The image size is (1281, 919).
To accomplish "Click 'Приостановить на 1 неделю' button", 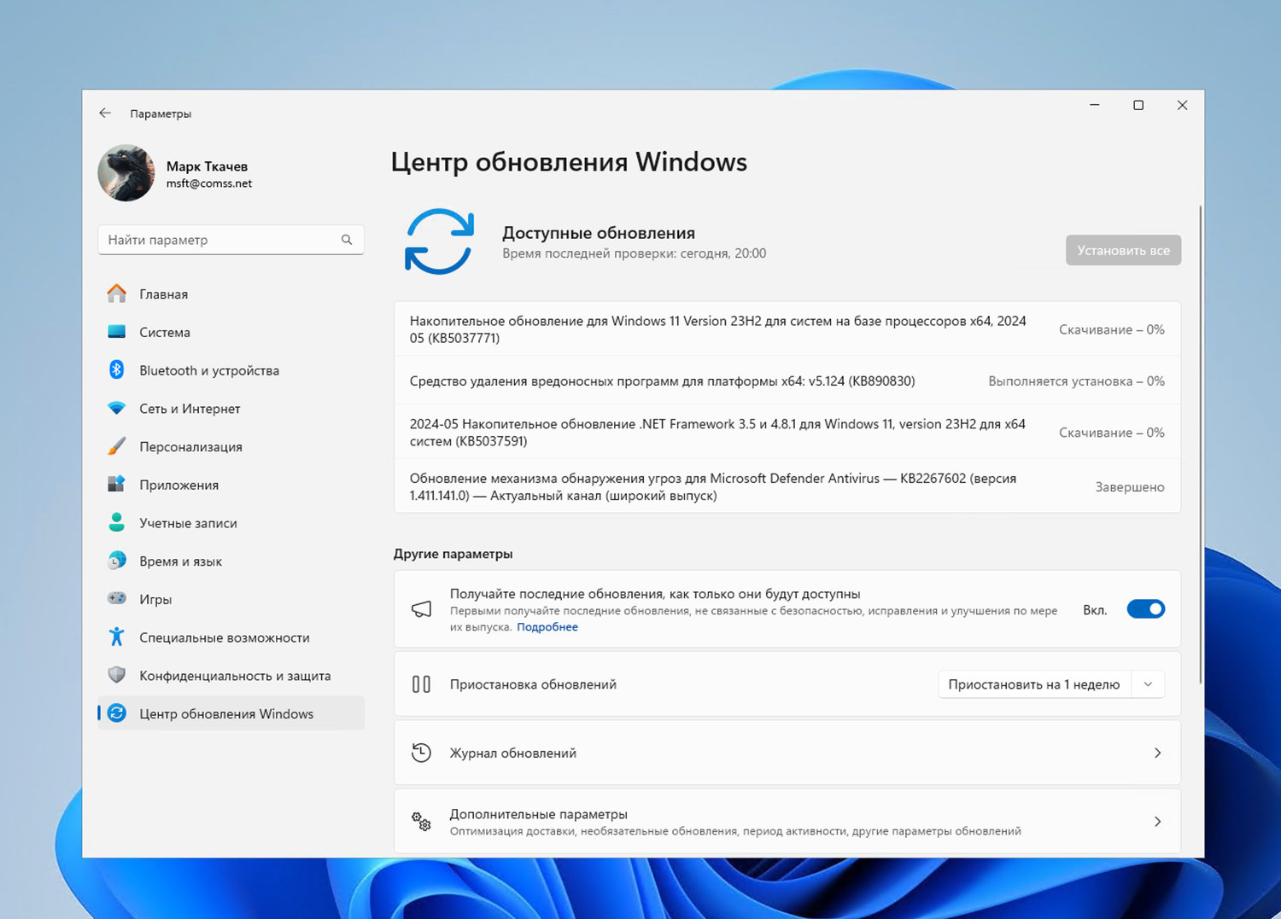I will coord(1034,684).
